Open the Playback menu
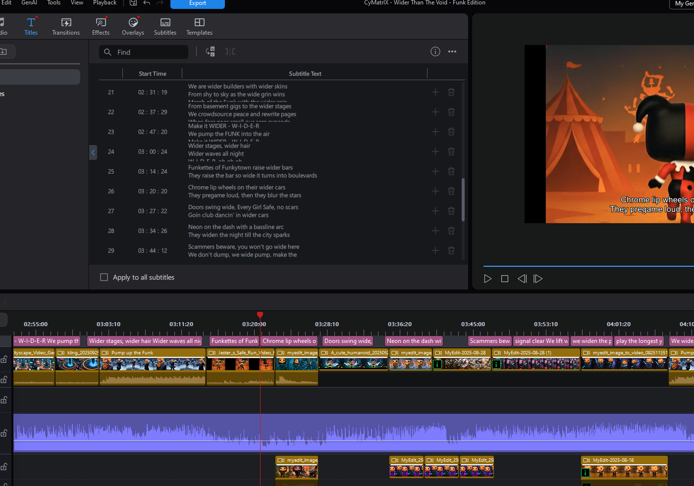The width and height of the screenshot is (694, 486). pyautogui.click(x=105, y=3)
